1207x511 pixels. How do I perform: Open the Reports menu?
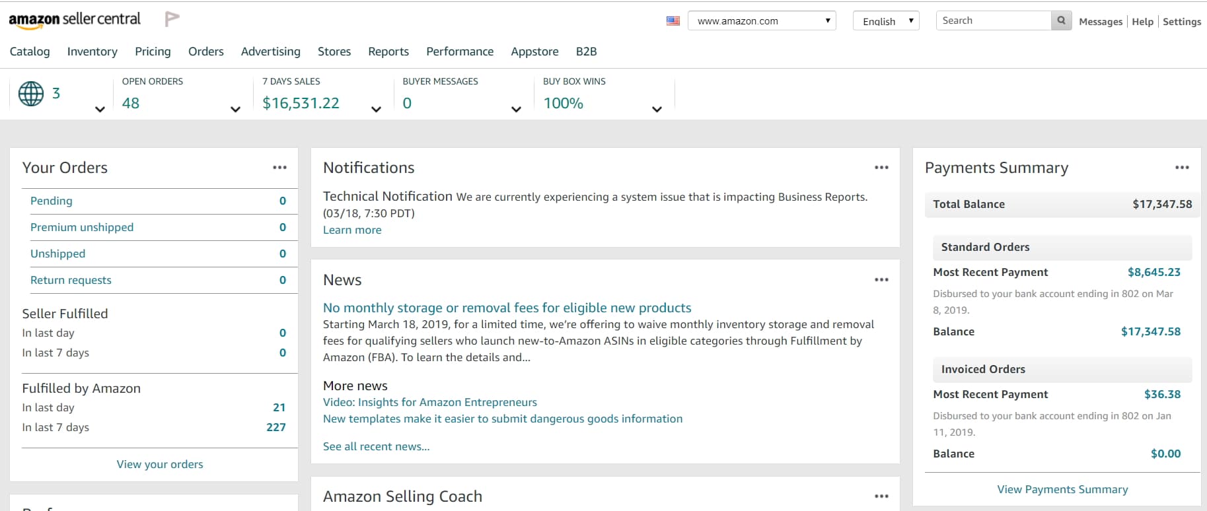pyautogui.click(x=388, y=51)
